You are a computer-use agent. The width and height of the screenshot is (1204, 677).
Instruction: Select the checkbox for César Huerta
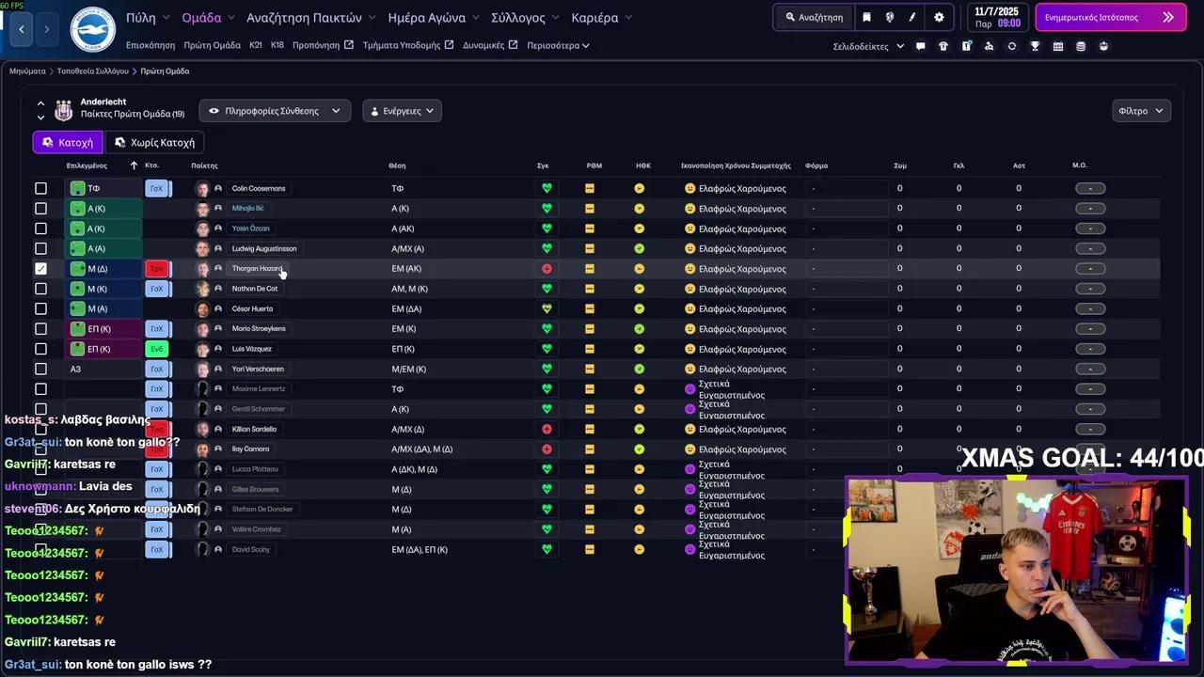[40, 308]
